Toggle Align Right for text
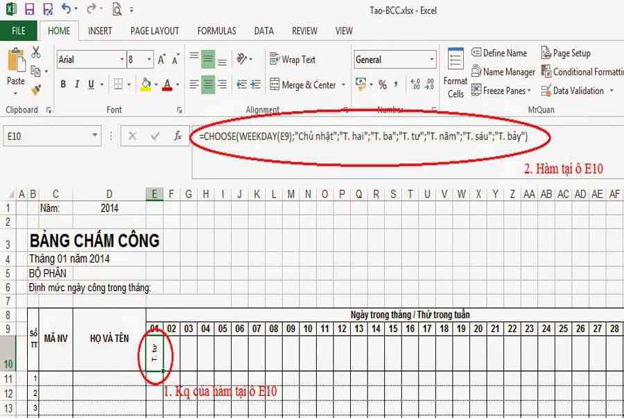Viewport: 624px width, 418px height. [x=222, y=85]
